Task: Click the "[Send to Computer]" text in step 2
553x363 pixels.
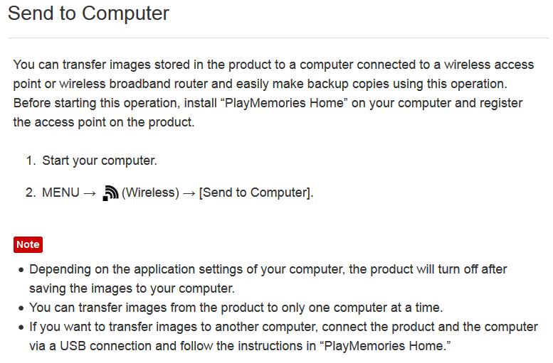Action: [256, 193]
